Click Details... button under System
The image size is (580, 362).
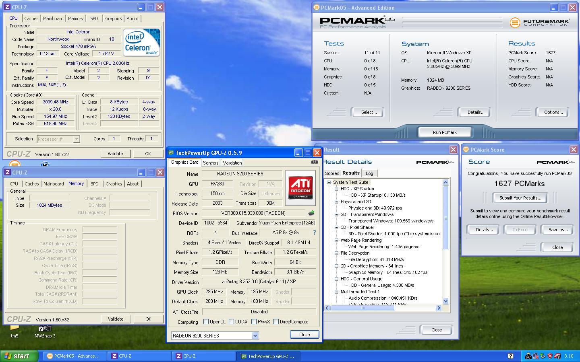[x=475, y=112]
